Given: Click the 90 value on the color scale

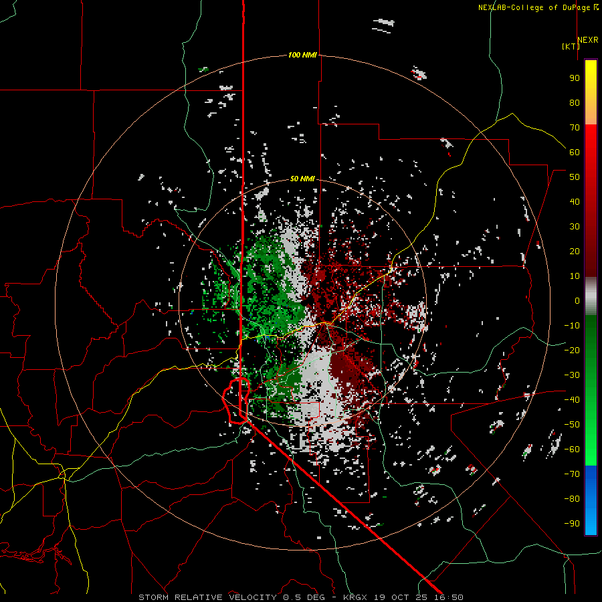Looking at the screenshot, I should click(575, 78).
